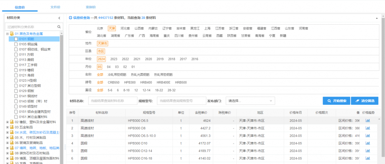Viewport: 385px width, 164px height.
Task: Click folder icon of 03 五金制品
Action: 12,127
